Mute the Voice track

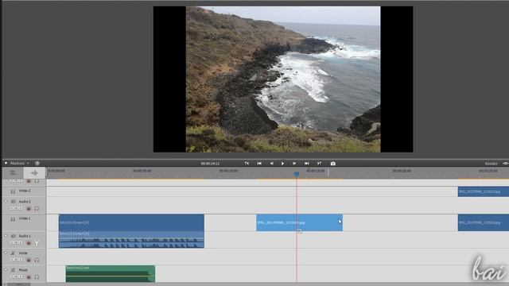(29, 260)
